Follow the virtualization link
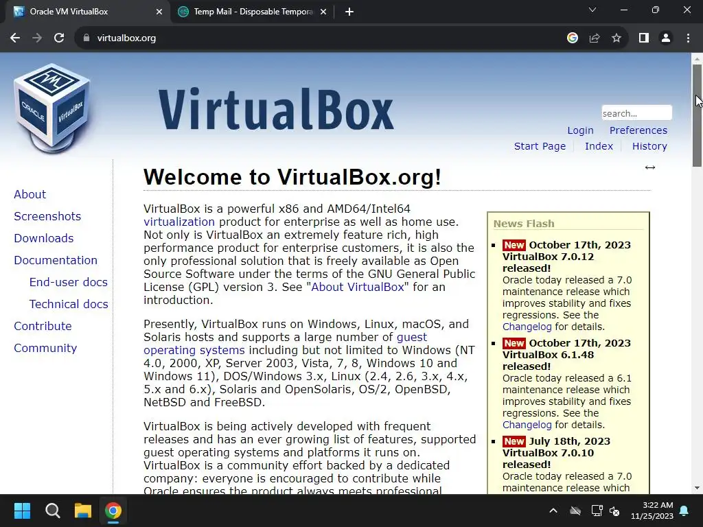Viewport: 703px width, 527px height. pos(179,222)
